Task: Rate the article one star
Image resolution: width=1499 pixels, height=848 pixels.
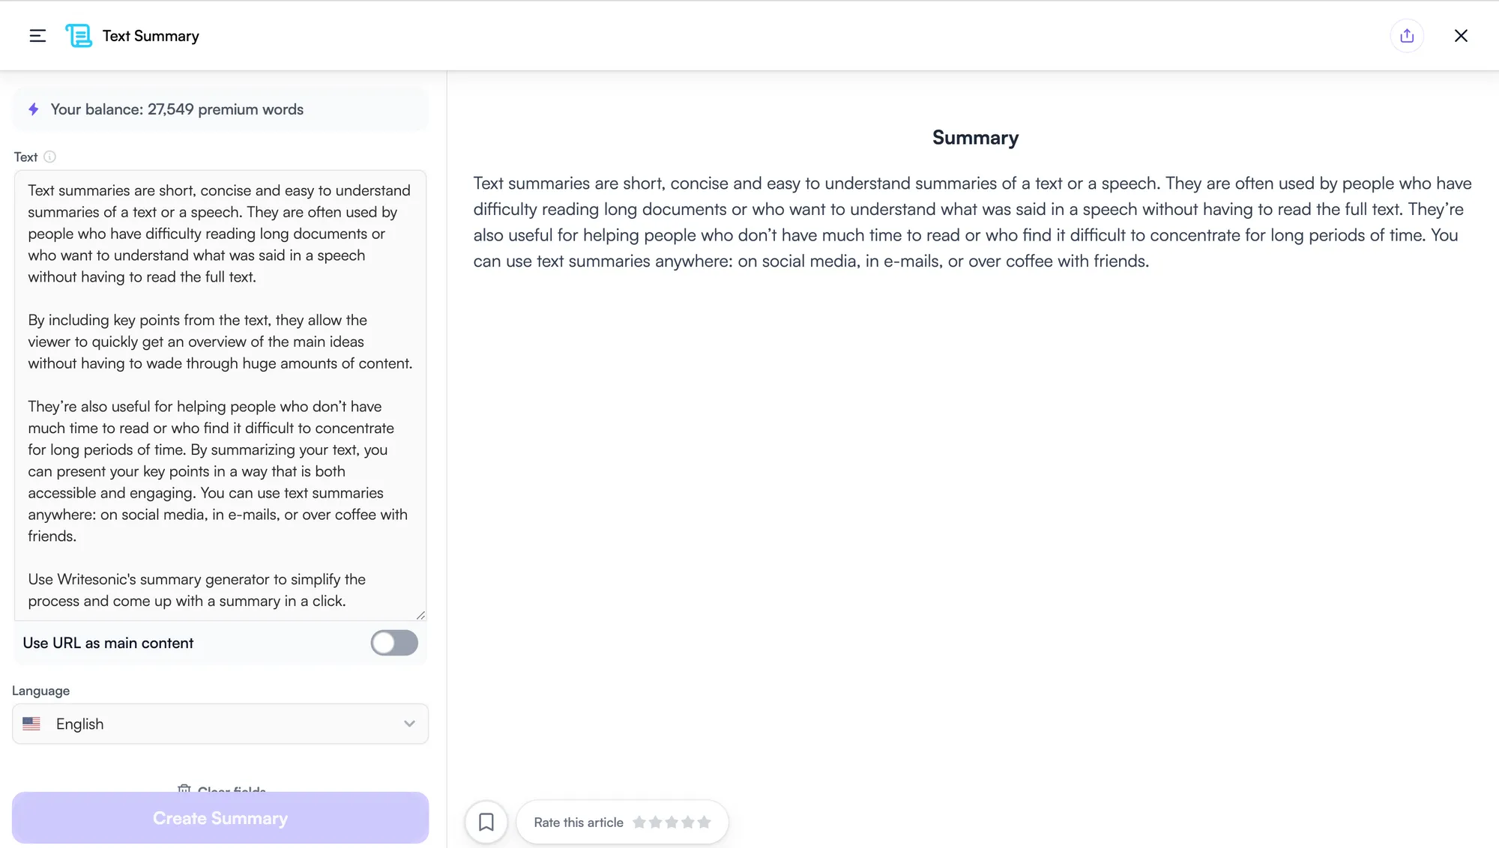Action: click(639, 823)
